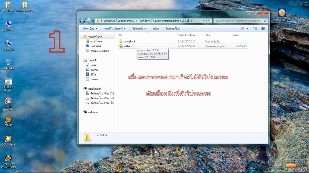Open the Organize (จัดระเบียบ) menu
This screenshot has height=173, width=309.
click(x=90, y=29)
